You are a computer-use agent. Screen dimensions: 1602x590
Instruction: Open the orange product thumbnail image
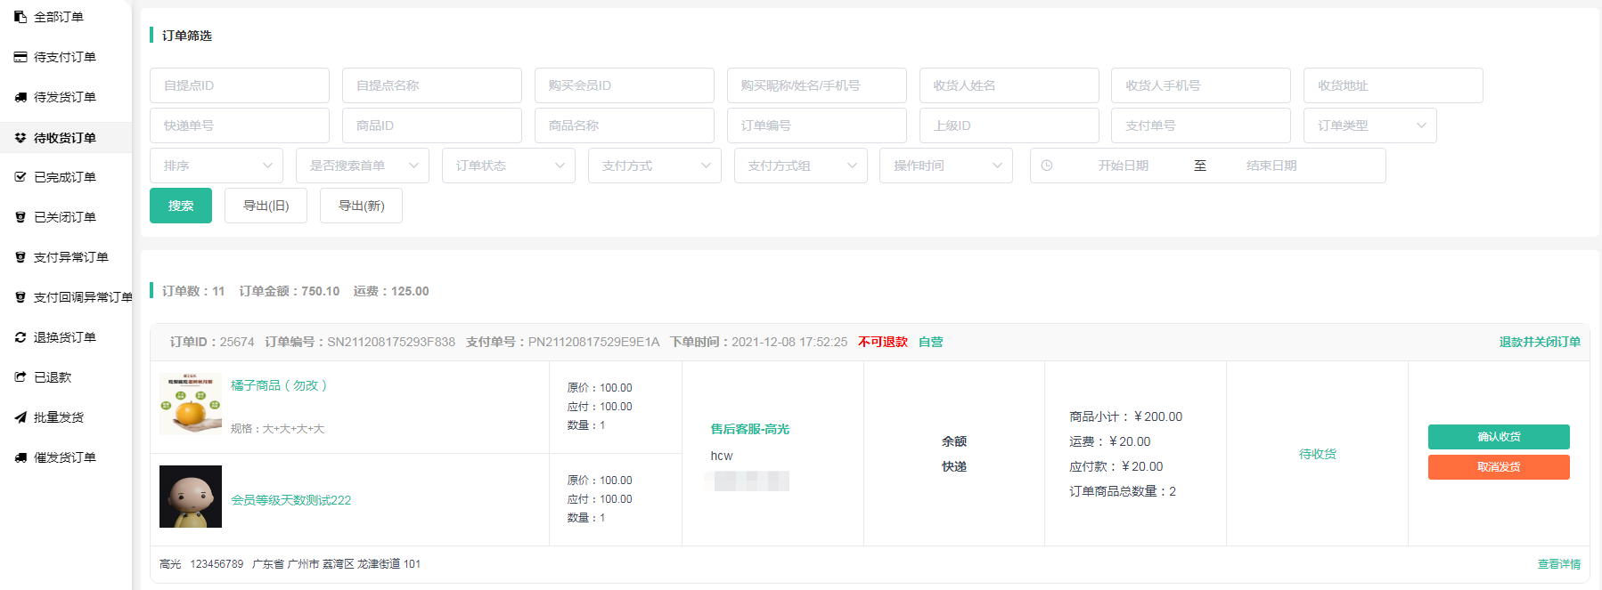[x=191, y=404]
